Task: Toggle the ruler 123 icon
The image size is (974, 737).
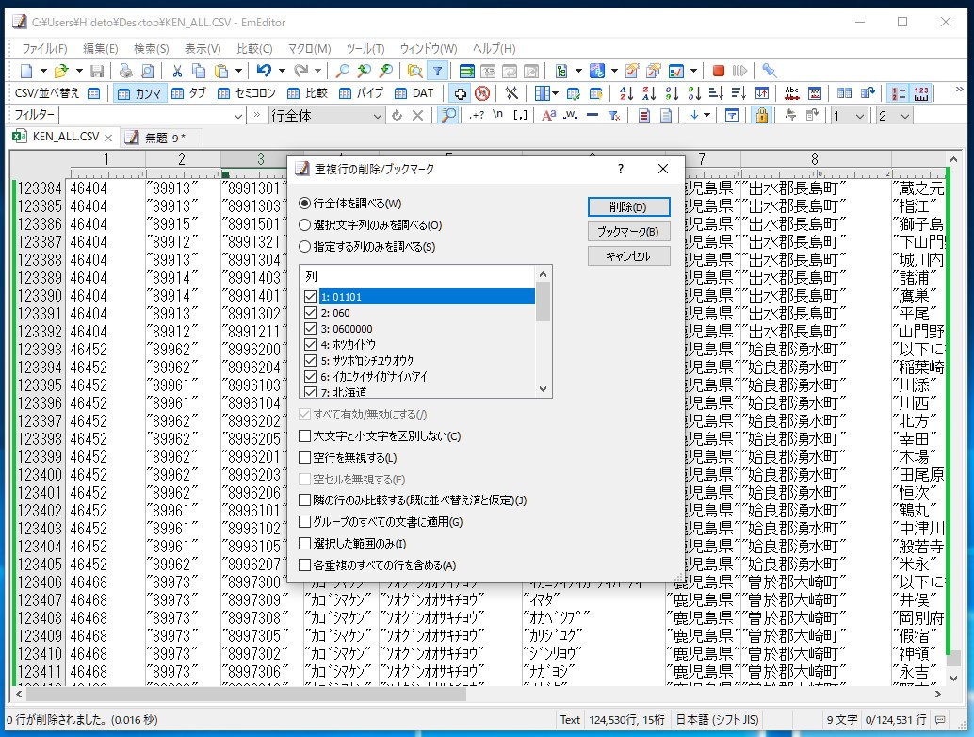Action: (921, 93)
